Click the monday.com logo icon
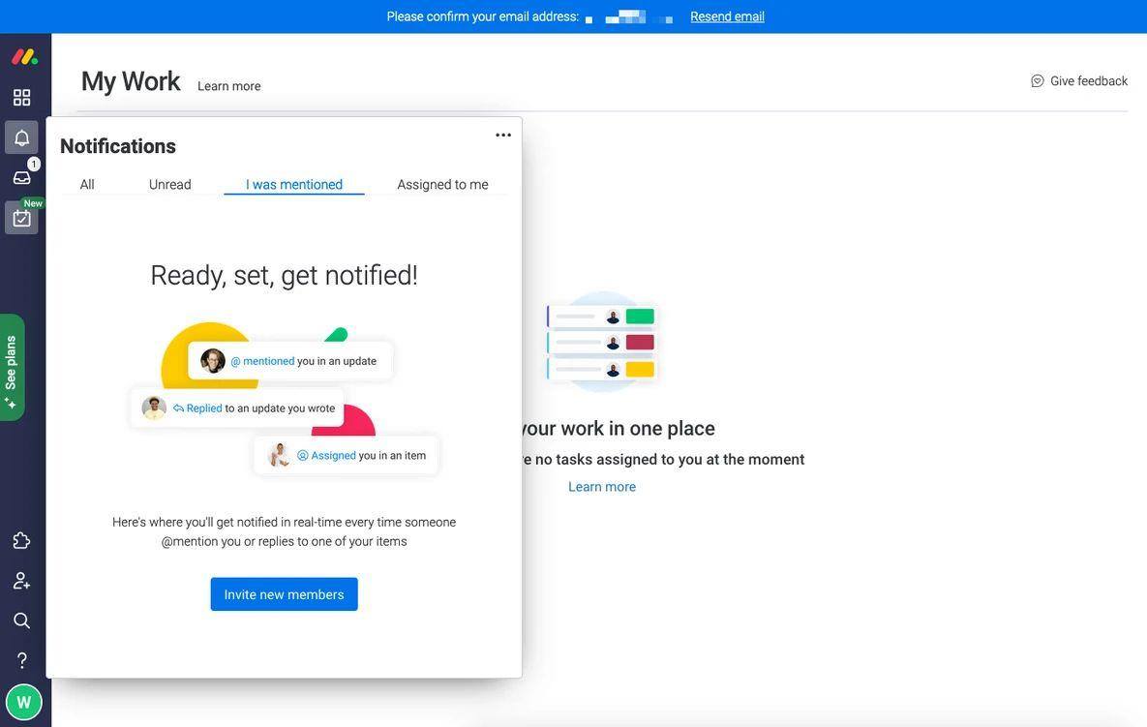Viewport: 1147px width, 727px height. coord(24,57)
